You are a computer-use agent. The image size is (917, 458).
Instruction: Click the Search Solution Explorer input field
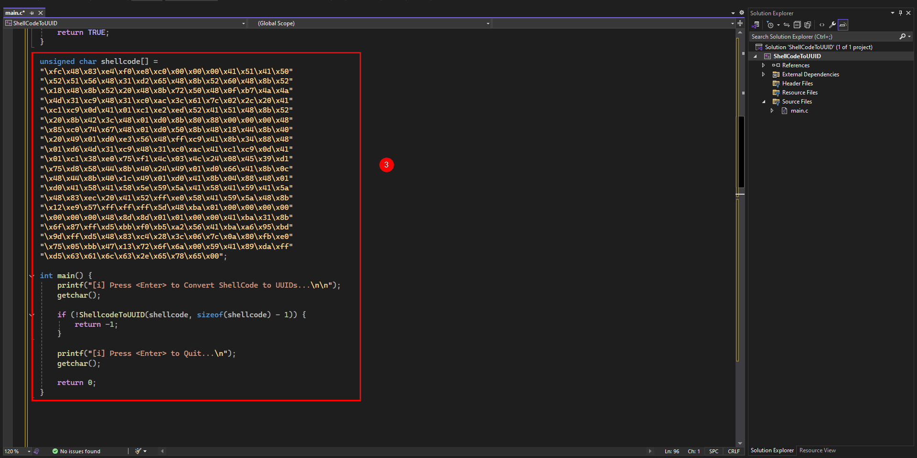coord(824,37)
